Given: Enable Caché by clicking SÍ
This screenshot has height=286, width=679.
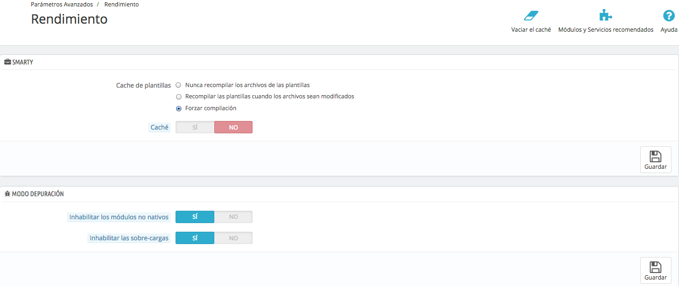Looking at the screenshot, I should coord(195,127).
